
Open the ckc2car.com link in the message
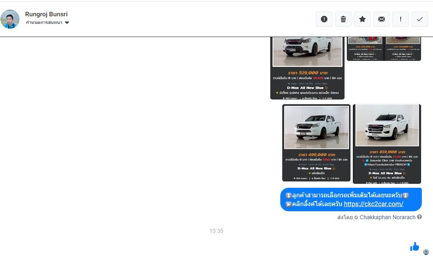tap(374, 204)
